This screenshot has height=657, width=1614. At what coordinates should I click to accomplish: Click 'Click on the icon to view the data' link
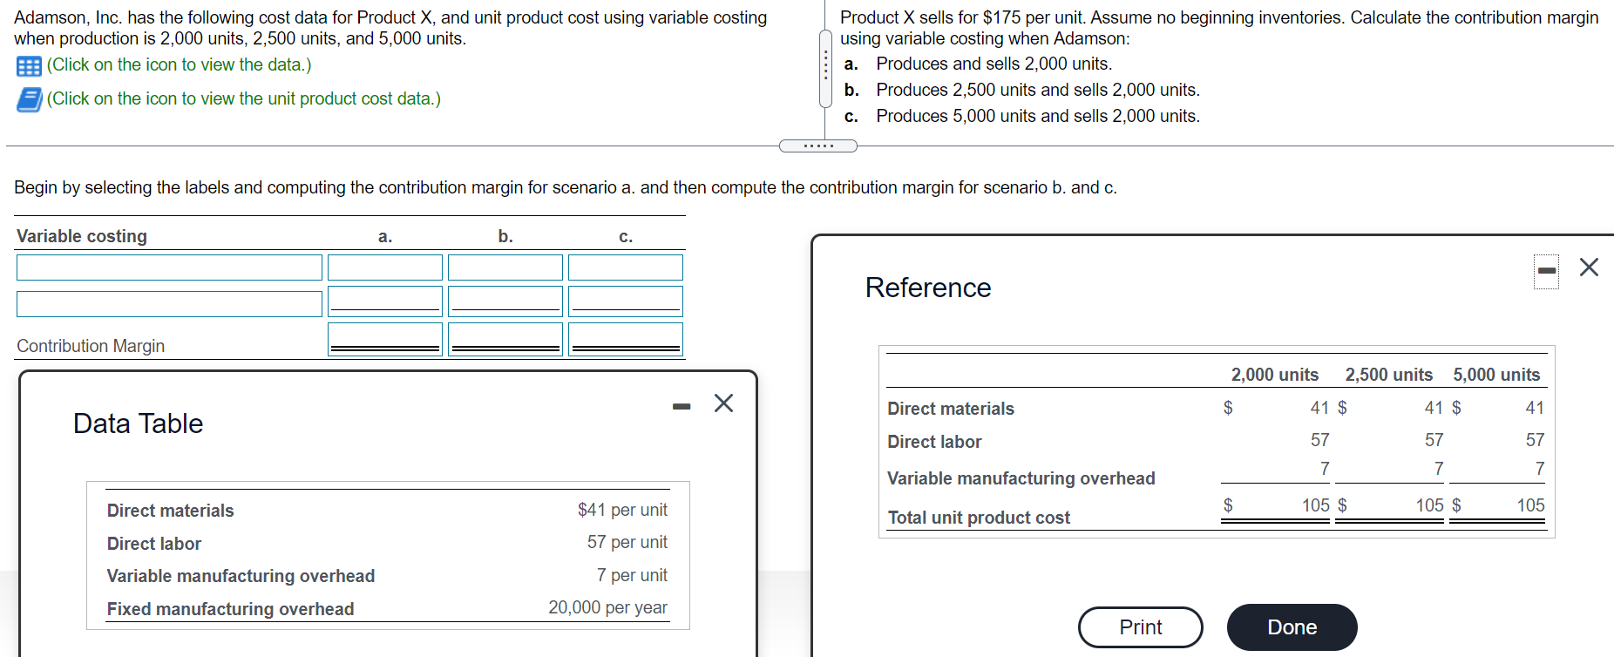click(179, 65)
